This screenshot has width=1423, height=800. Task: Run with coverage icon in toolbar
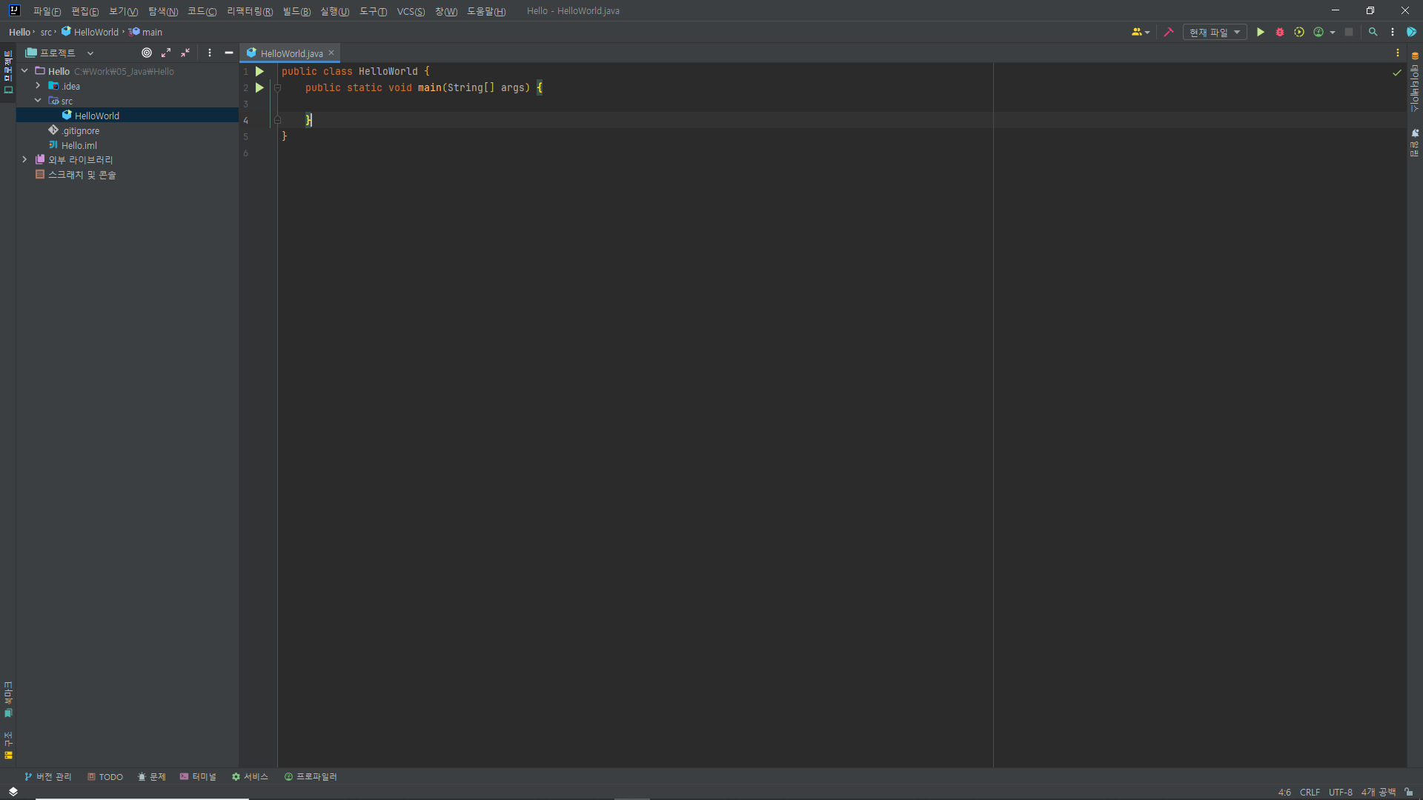pyautogui.click(x=1298, y=32)
